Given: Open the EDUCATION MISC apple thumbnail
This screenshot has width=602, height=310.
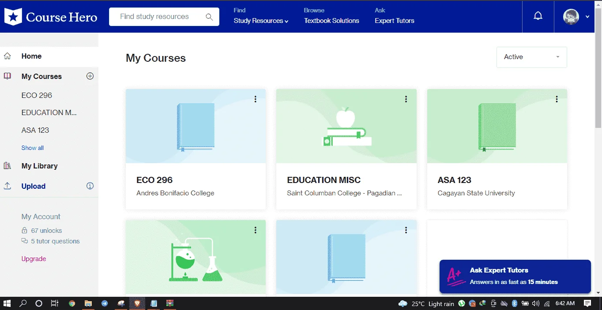Looking at the screenshot, I should pyautogui.click(x=346, y=126).
